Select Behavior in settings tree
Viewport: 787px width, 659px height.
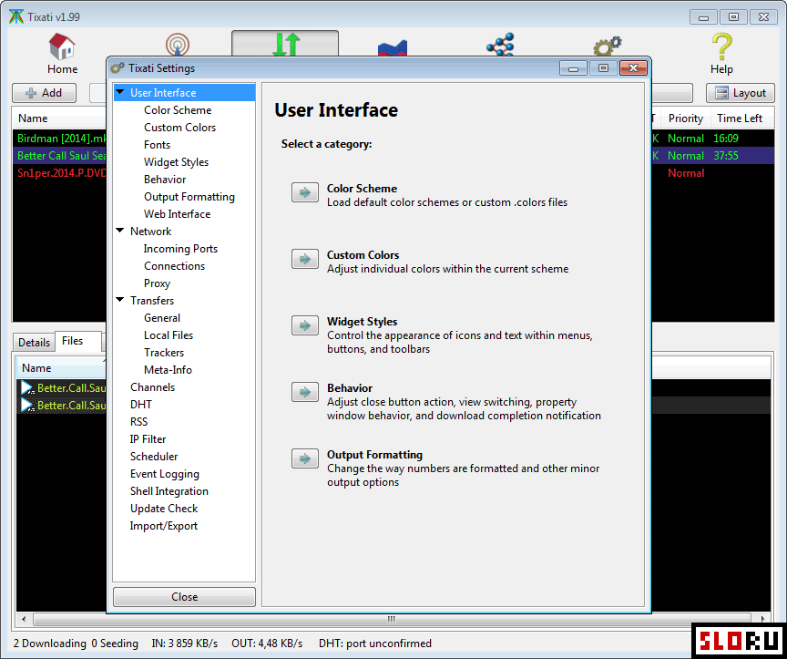[x=165, y=180]
